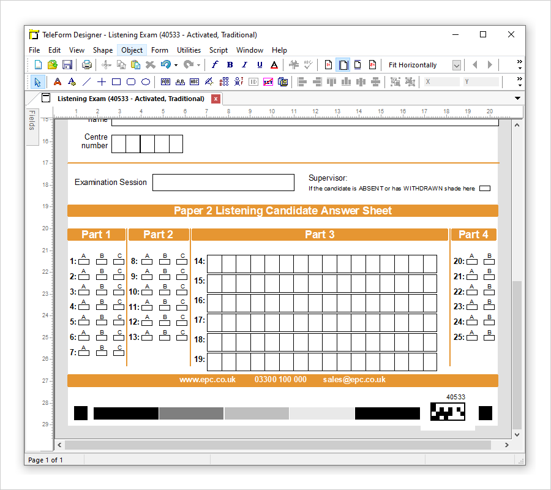Click the Open form folder icon
This screenshot has width=551, height=490.
[53, 65]
